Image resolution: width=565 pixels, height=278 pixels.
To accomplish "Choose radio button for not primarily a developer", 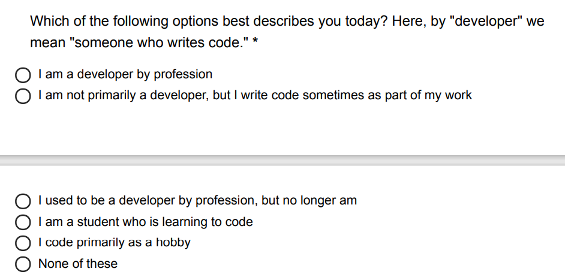I will click(23, 96).
